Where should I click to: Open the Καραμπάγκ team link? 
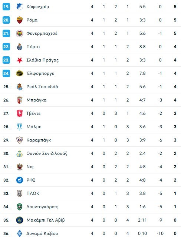[39, 140]
